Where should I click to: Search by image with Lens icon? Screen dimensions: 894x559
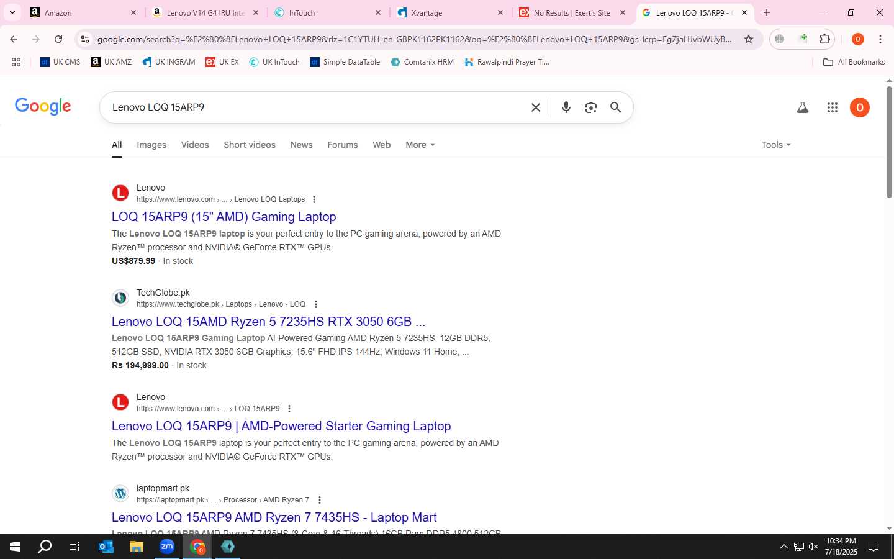[x=591, y=107]
